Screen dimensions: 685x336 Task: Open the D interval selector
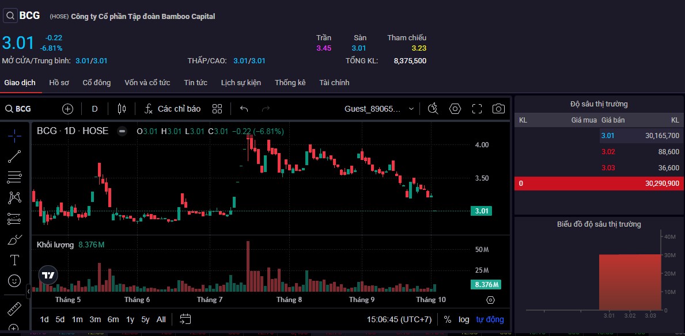[x=94, y=109]
